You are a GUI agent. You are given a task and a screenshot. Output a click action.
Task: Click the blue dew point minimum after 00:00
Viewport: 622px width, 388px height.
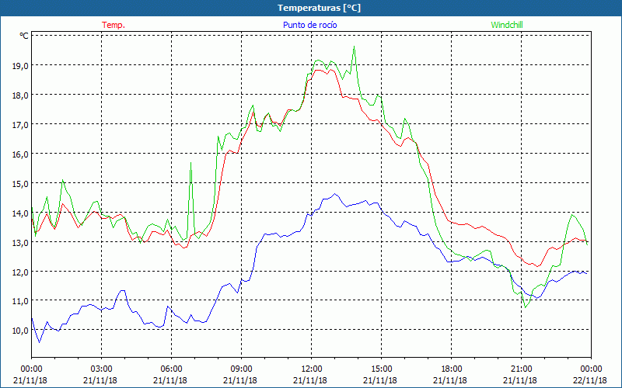(39, 342)
